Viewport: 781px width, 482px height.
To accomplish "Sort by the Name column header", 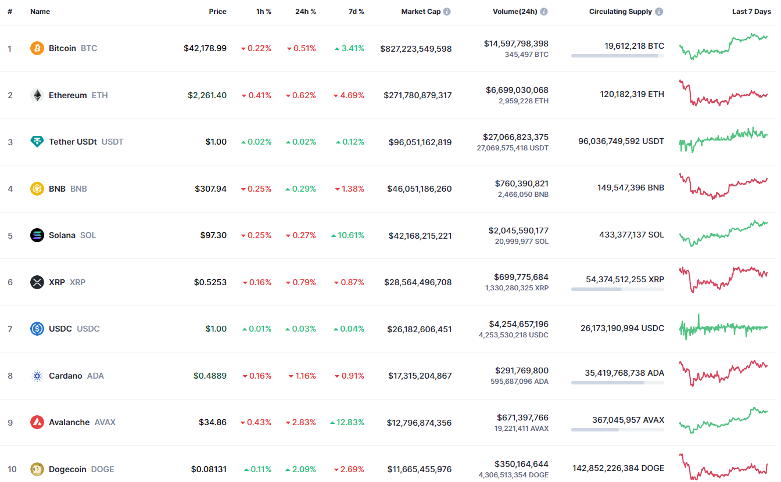I will [40, 12].
